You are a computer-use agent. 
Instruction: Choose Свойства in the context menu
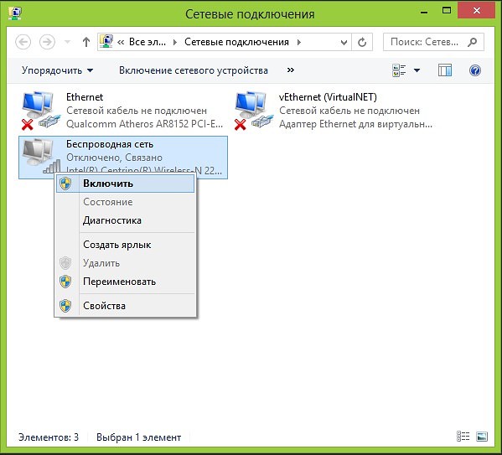[x=125, y=306]
